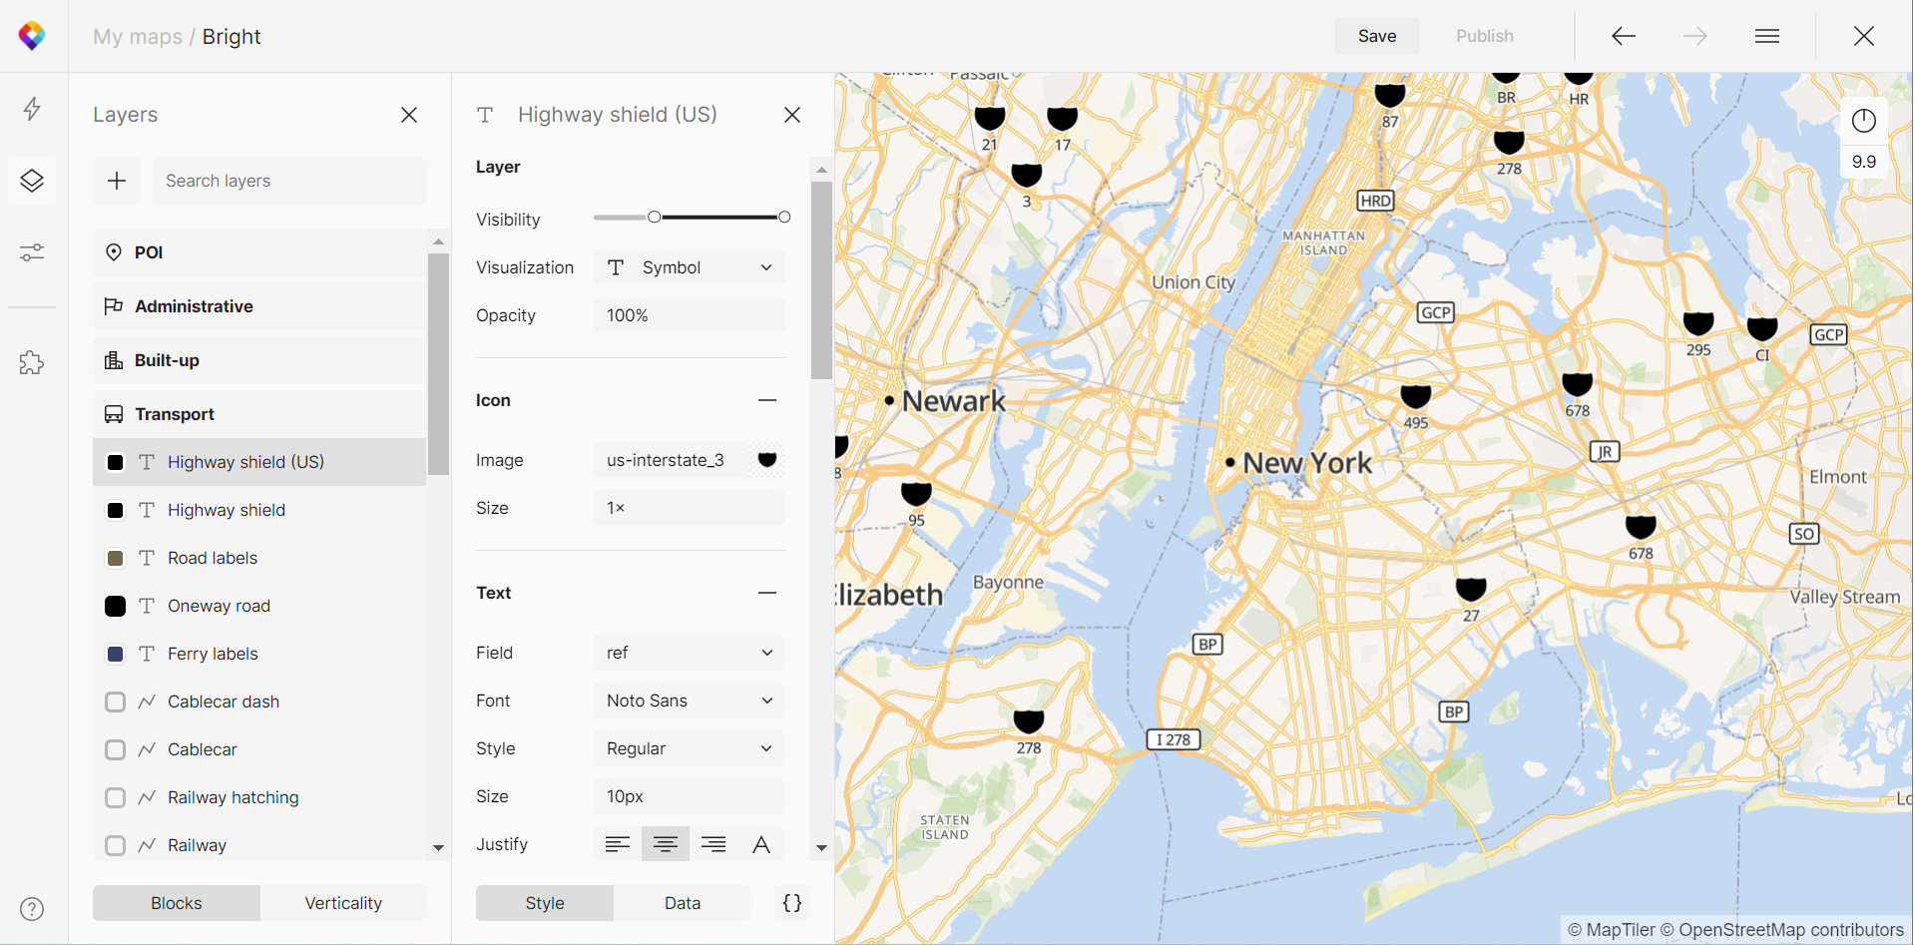Switch to the Data tab

point(683,903)
